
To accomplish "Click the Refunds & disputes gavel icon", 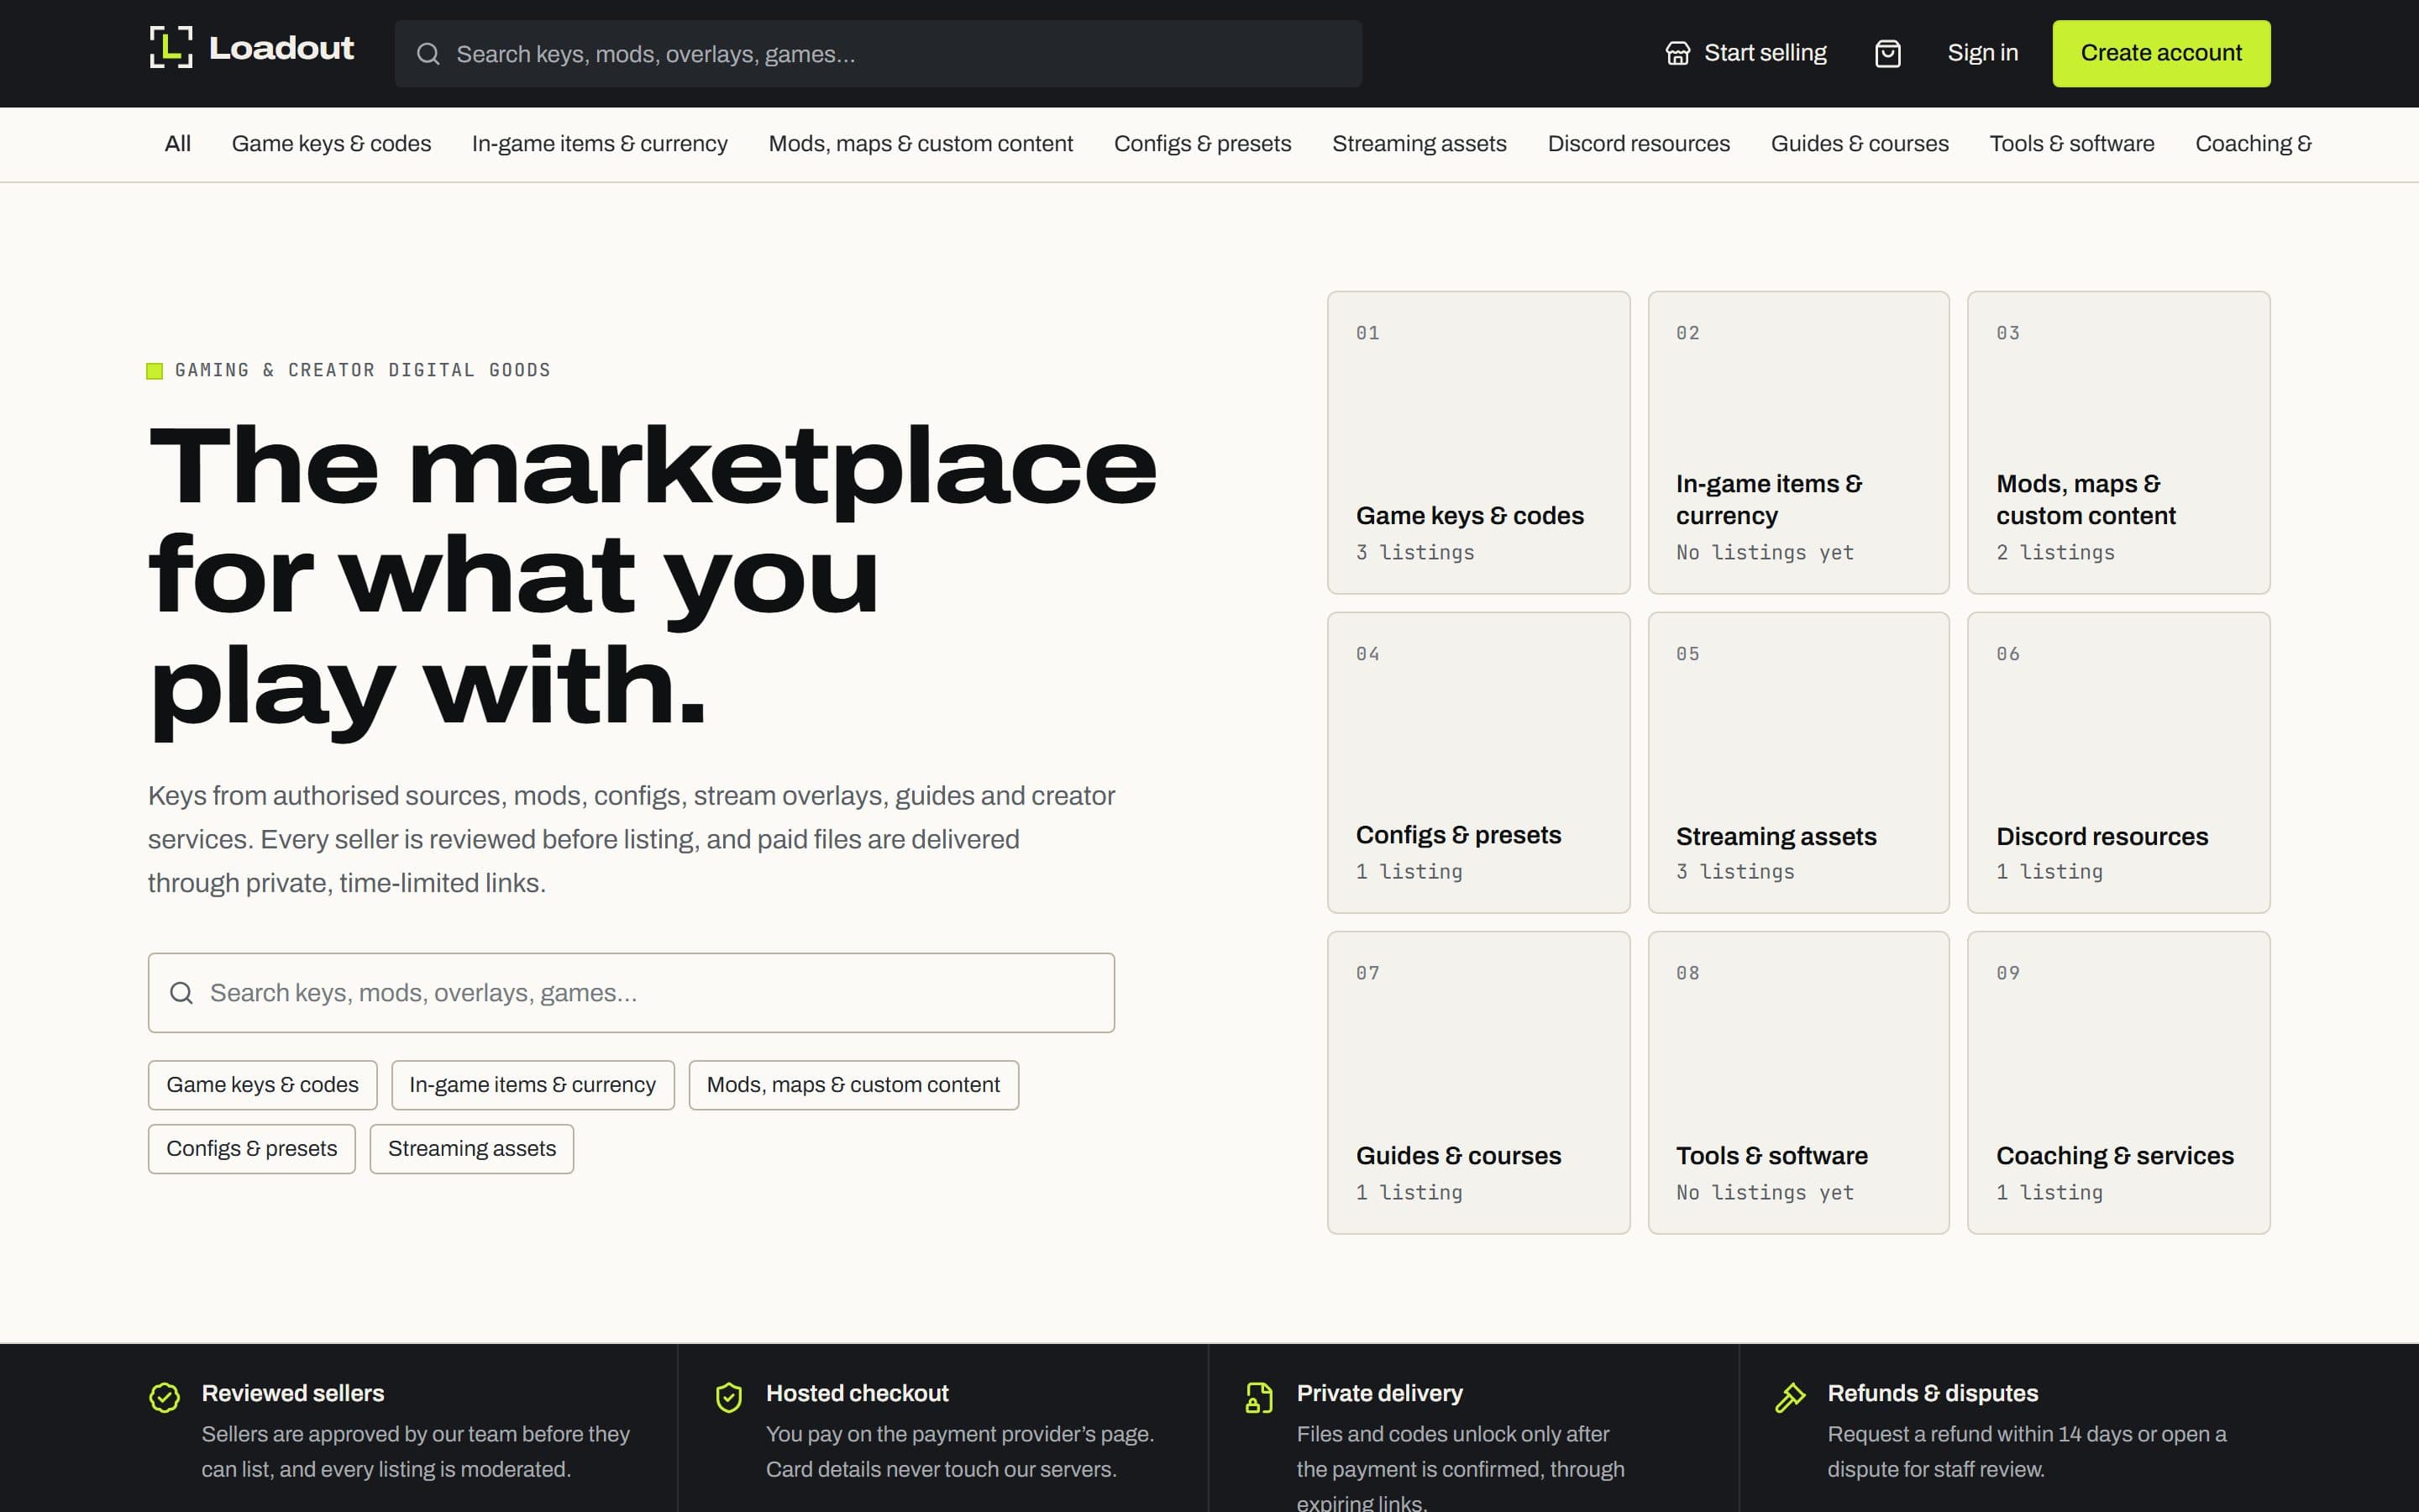I will (1790, 1397).
